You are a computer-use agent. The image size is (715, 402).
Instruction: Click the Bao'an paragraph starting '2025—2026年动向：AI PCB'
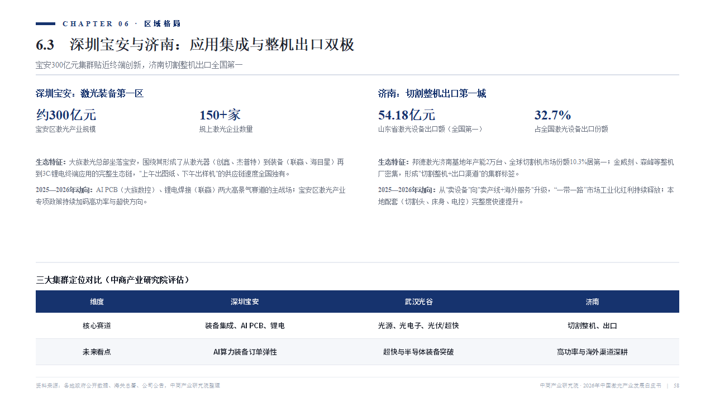point(190,195)
